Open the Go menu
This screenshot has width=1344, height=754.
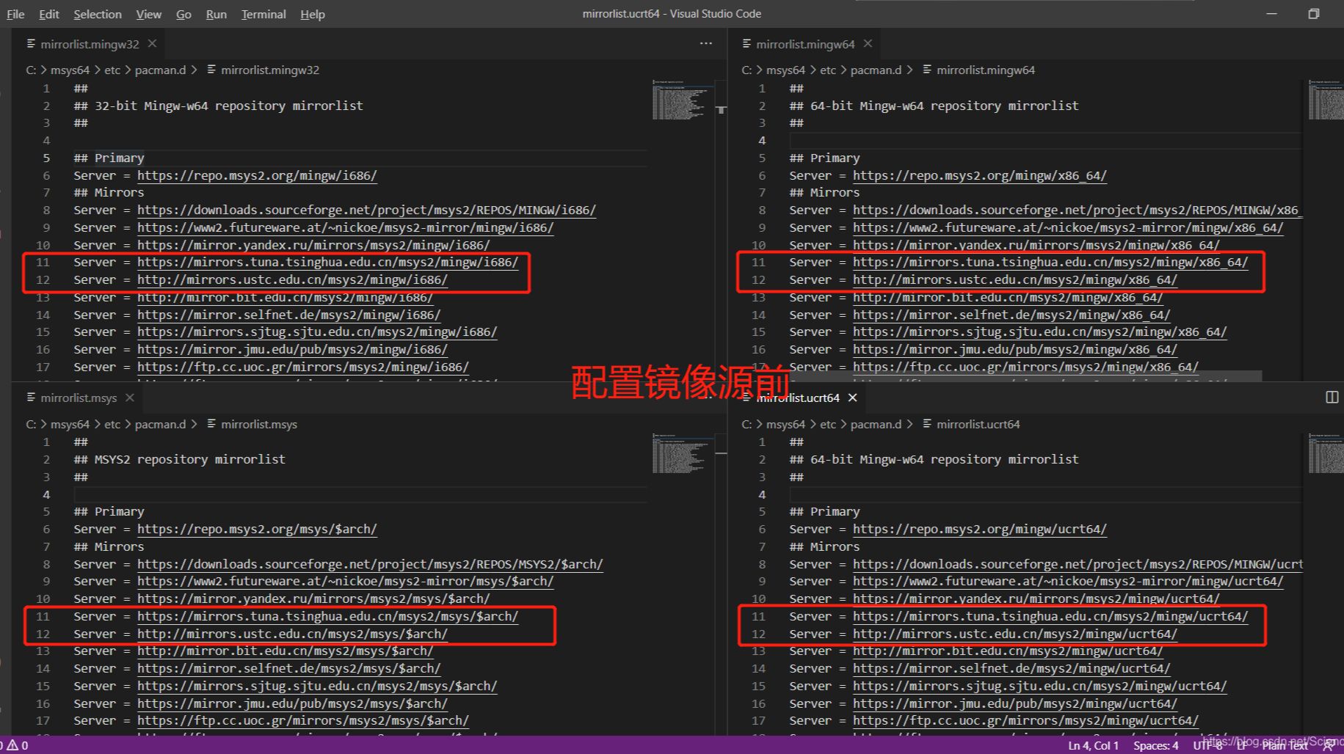coord(184,14)
